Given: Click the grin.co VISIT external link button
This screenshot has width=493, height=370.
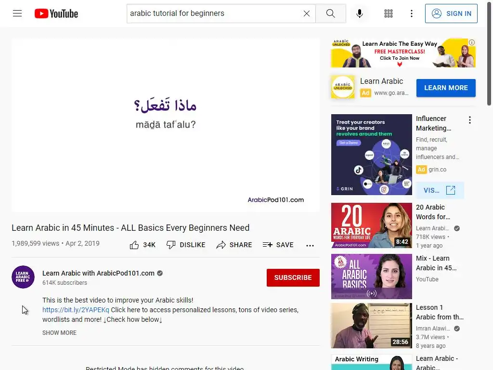Looking at the screenshot, I should click(x=440, y=190).
